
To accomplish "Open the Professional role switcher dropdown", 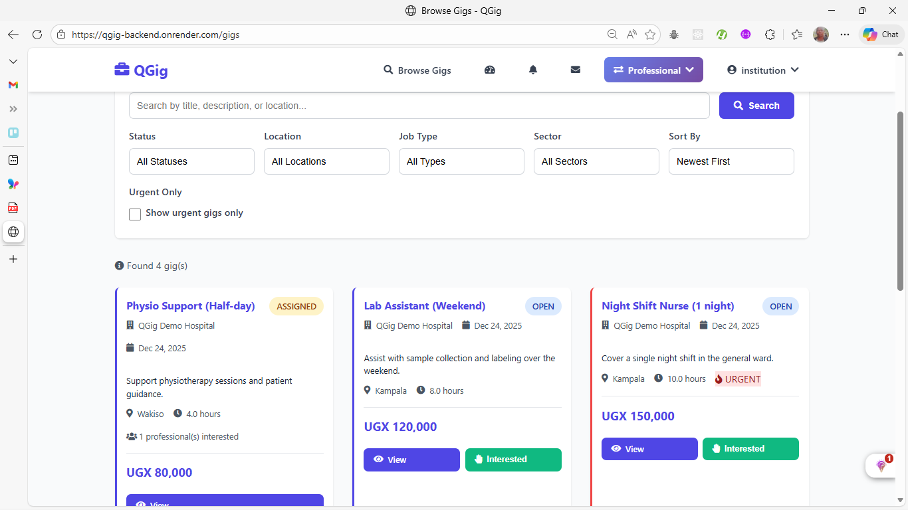I will coord(653,70).
